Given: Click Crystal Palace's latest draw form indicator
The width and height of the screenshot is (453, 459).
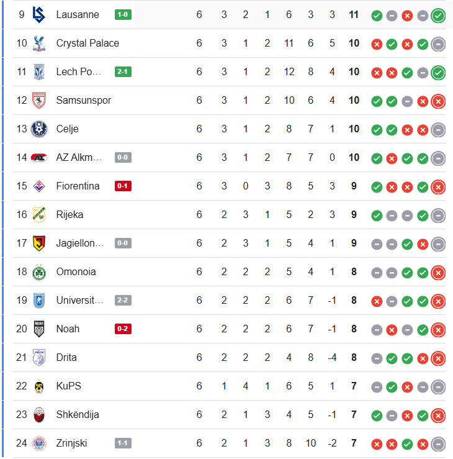Looking at the screenshot, I should (438, 43).
